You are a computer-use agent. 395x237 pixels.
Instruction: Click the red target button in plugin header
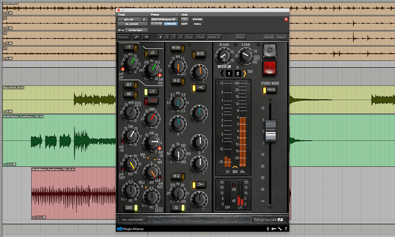286,19
